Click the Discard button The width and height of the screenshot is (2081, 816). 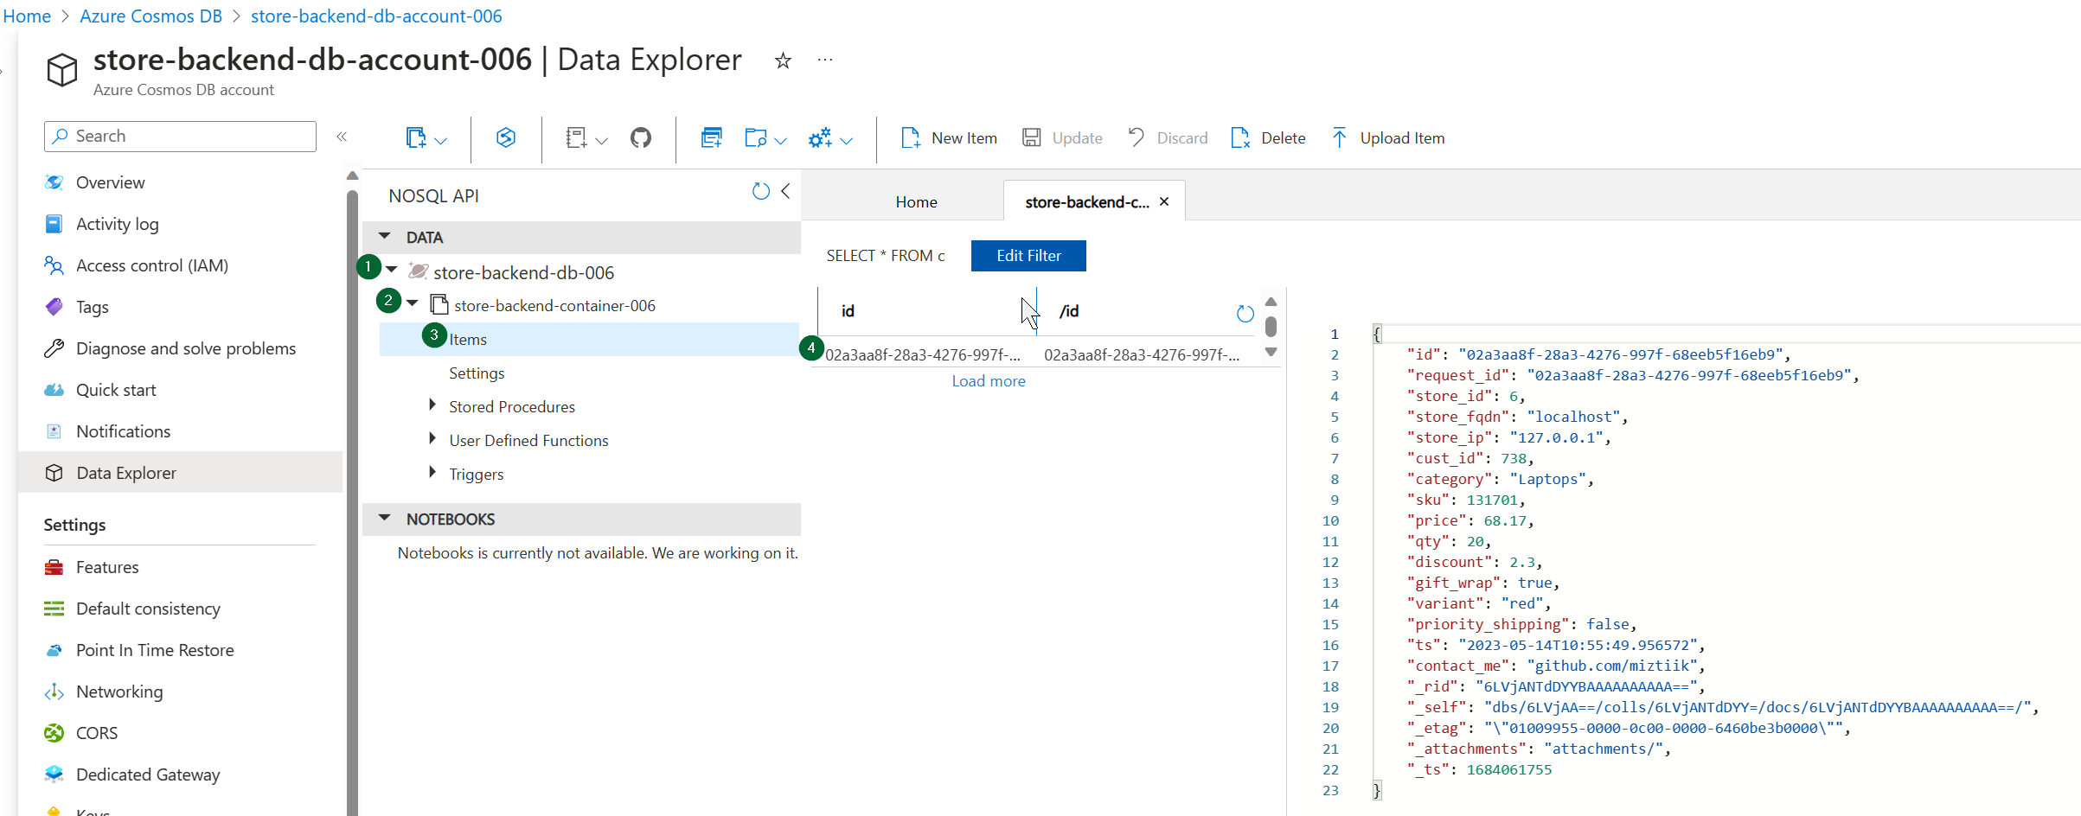[1168, 138]
